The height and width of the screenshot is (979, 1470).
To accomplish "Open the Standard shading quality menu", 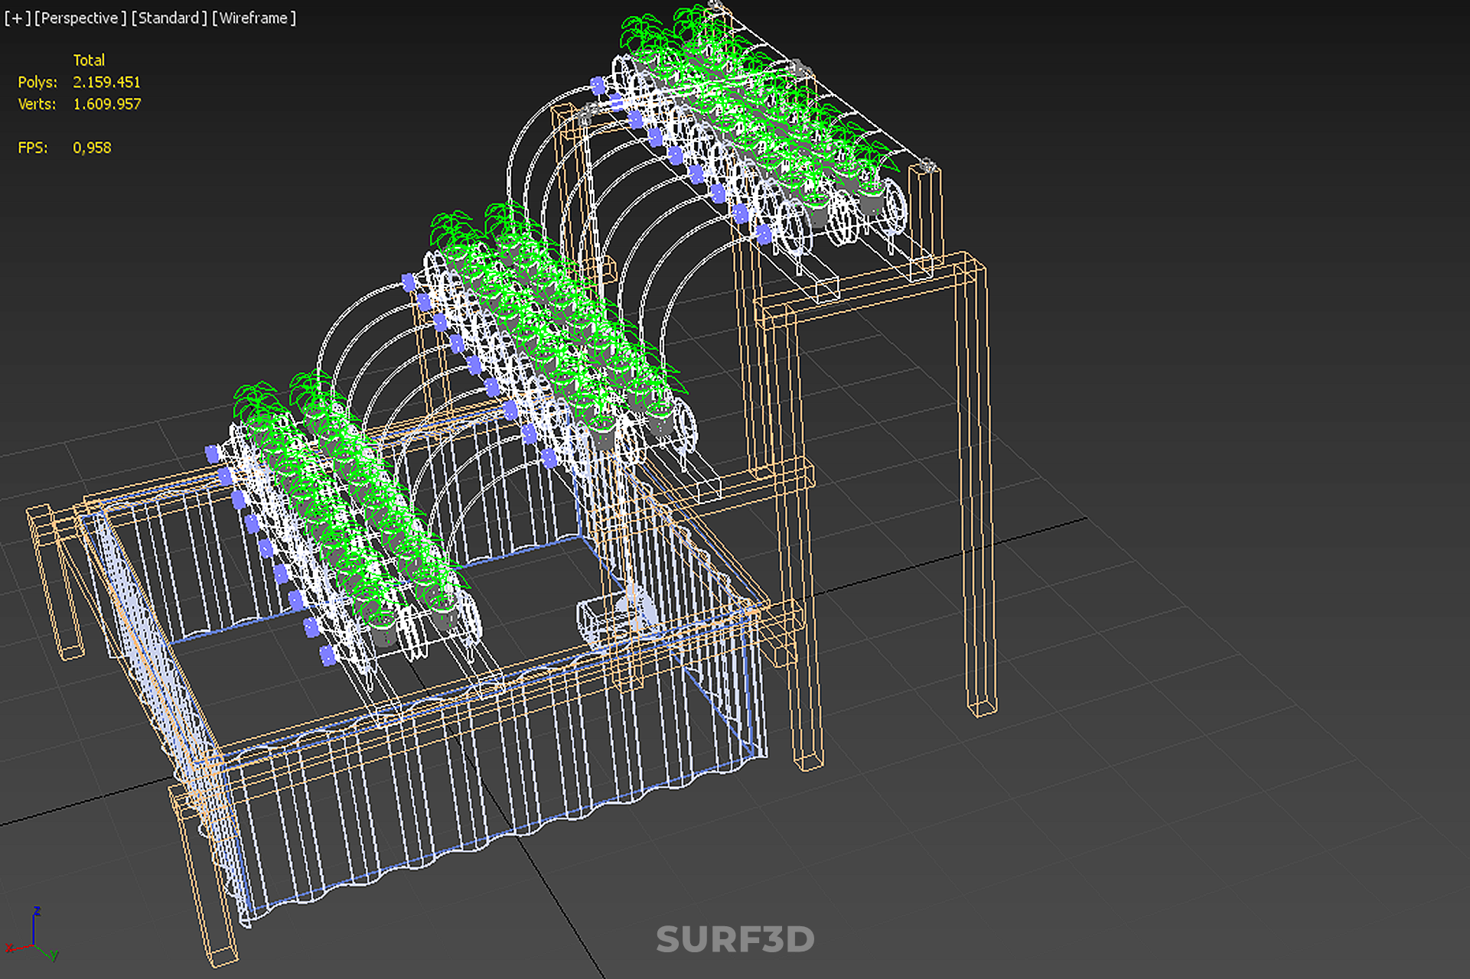I will click(168, 18).
